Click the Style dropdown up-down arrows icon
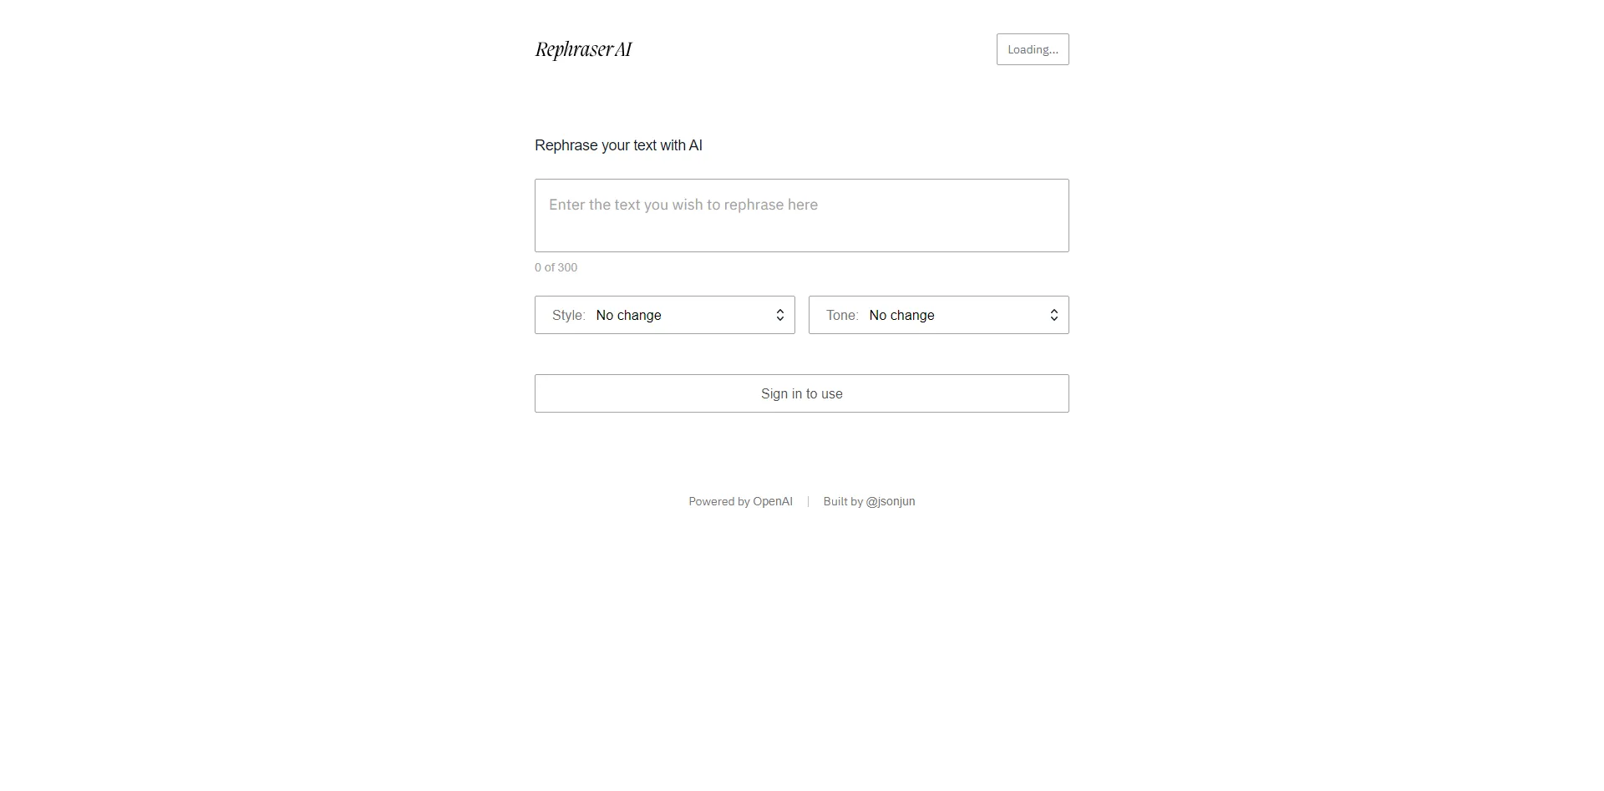 click(779, 315)
